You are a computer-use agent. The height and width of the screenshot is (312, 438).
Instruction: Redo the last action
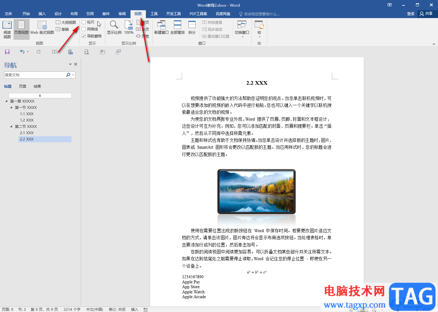pyautogui.click(x=39, y=52)
